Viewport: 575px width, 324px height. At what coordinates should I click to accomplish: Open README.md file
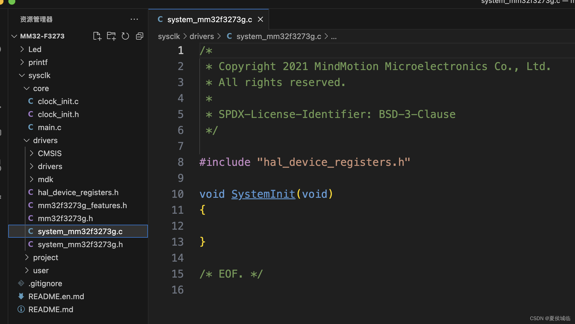78,309
